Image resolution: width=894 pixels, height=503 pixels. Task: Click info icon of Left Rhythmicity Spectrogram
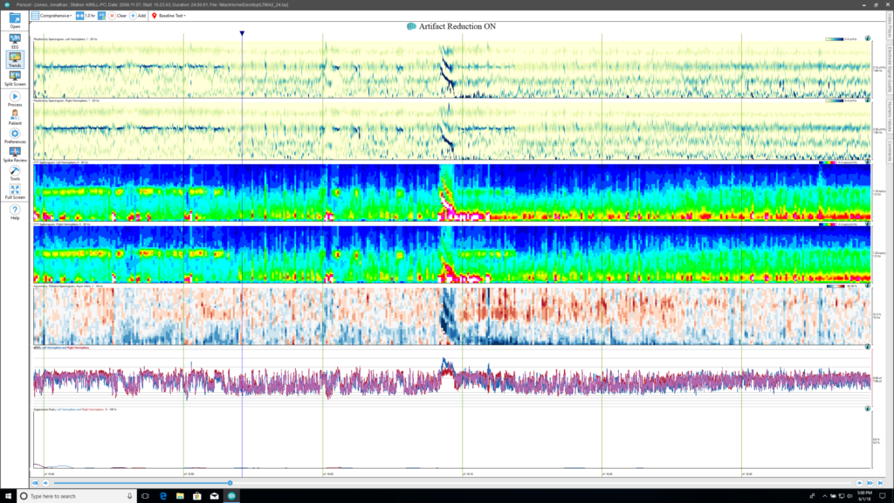pos(868,38)
